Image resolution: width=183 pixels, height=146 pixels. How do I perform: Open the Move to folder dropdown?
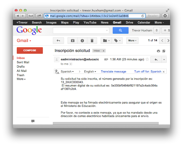pyautogui.click(x=106, y=40)
